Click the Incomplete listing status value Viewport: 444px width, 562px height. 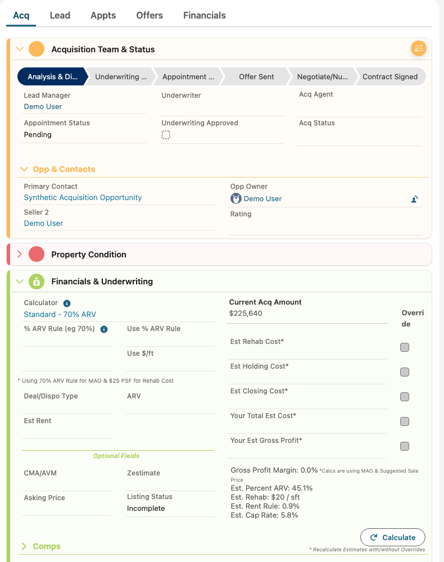pos(146,508)
